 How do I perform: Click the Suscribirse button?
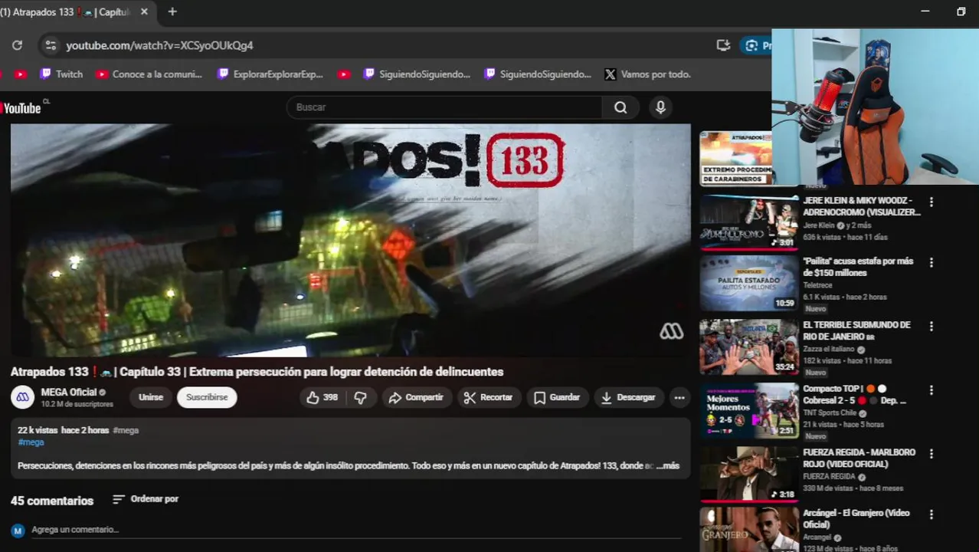click(x=207, y=397)
